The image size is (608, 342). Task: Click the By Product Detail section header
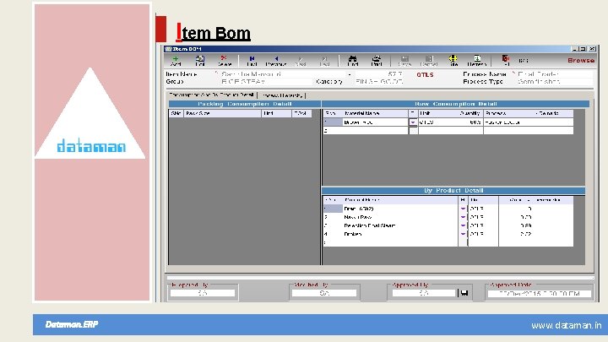453,190
